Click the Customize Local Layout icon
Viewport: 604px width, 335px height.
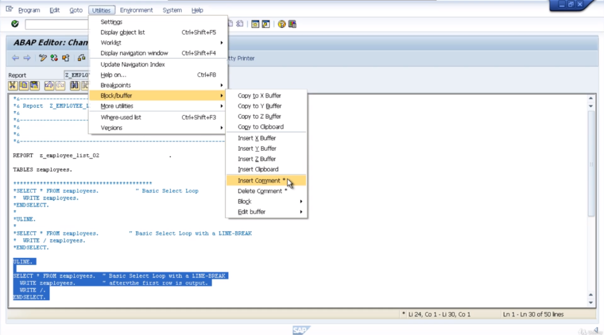tap(293, 24)
